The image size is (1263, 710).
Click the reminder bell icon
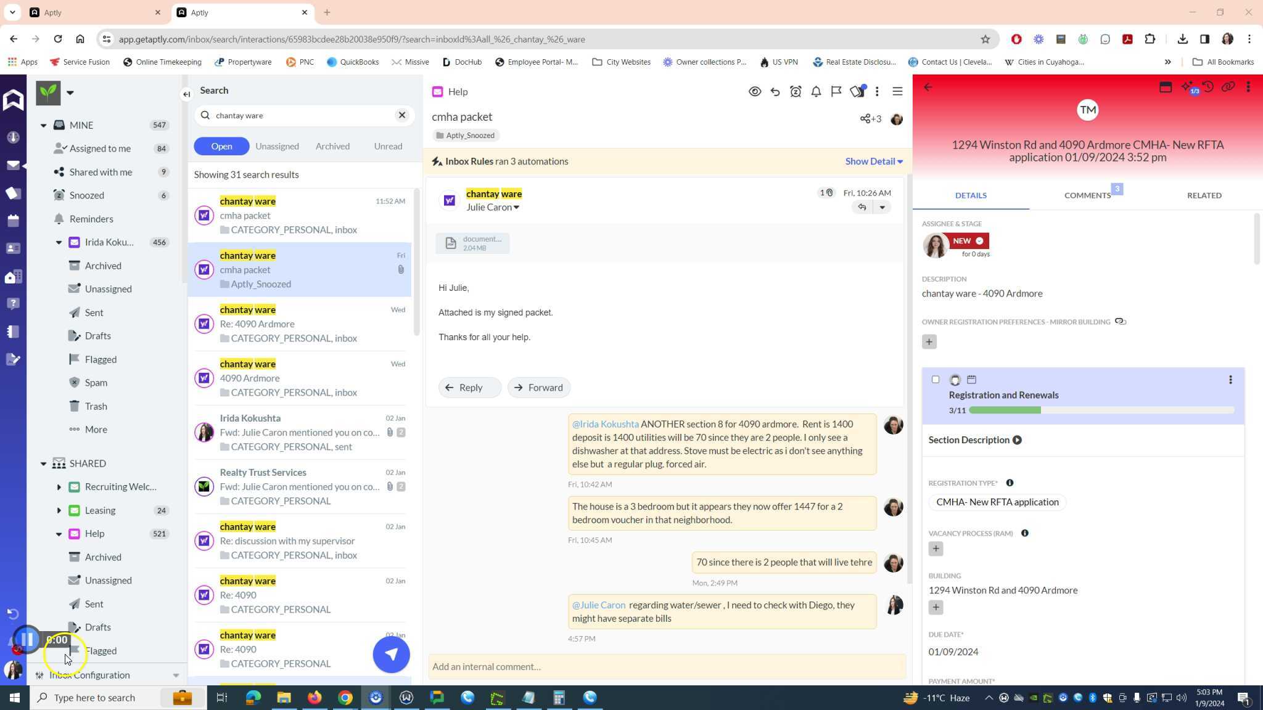pos(816,92)
